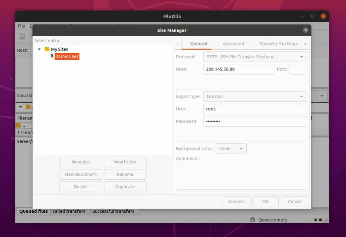Duplicate the itsmeit.net site entry
Image resolution: width=346 pixels, height=237 pixels.
125,186
